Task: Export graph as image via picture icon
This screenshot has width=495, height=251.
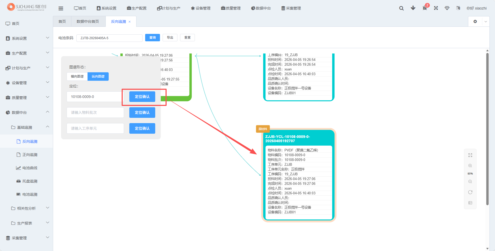Action: click(x=470, y=203)
